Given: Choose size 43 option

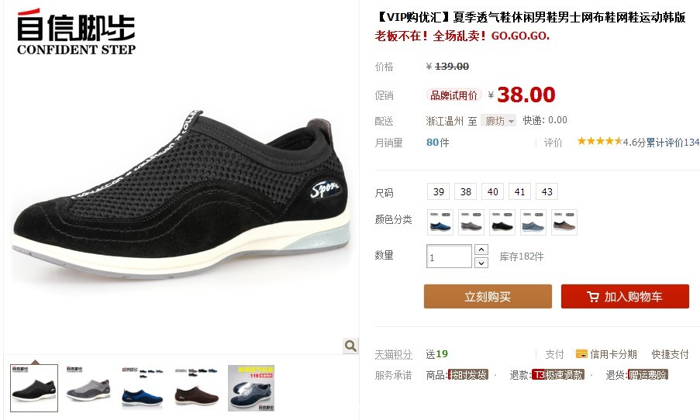Looking at the screenshot, I should [x=547, y=191].
